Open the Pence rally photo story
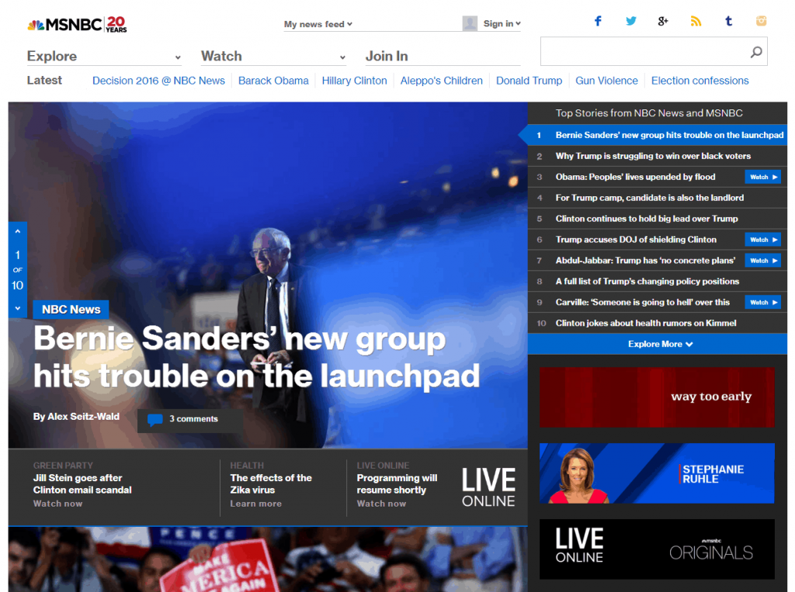This screenshot has width=795, height=592. (268, 559)
